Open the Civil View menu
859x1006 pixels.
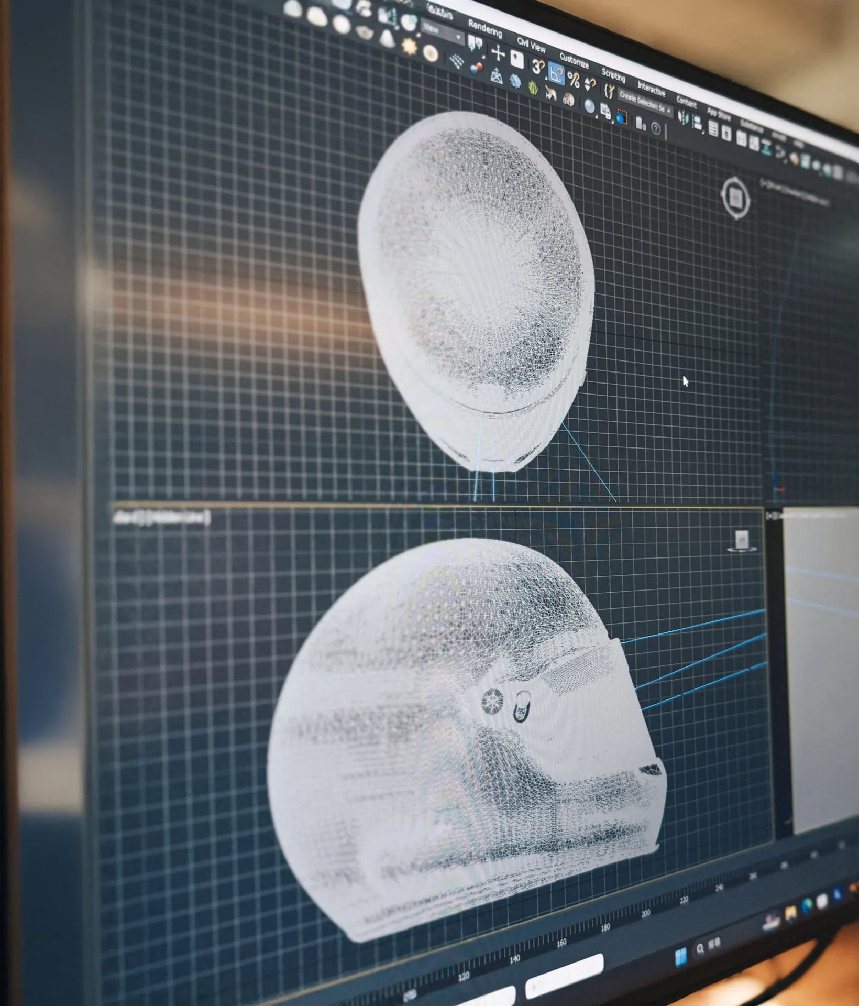coord(531,45)
